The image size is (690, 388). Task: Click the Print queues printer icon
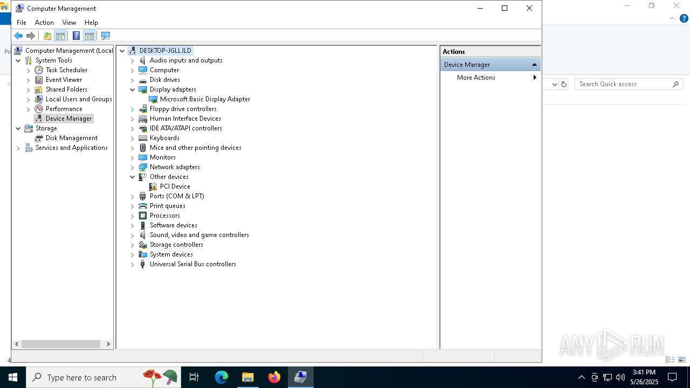click(x=143, y=206)
